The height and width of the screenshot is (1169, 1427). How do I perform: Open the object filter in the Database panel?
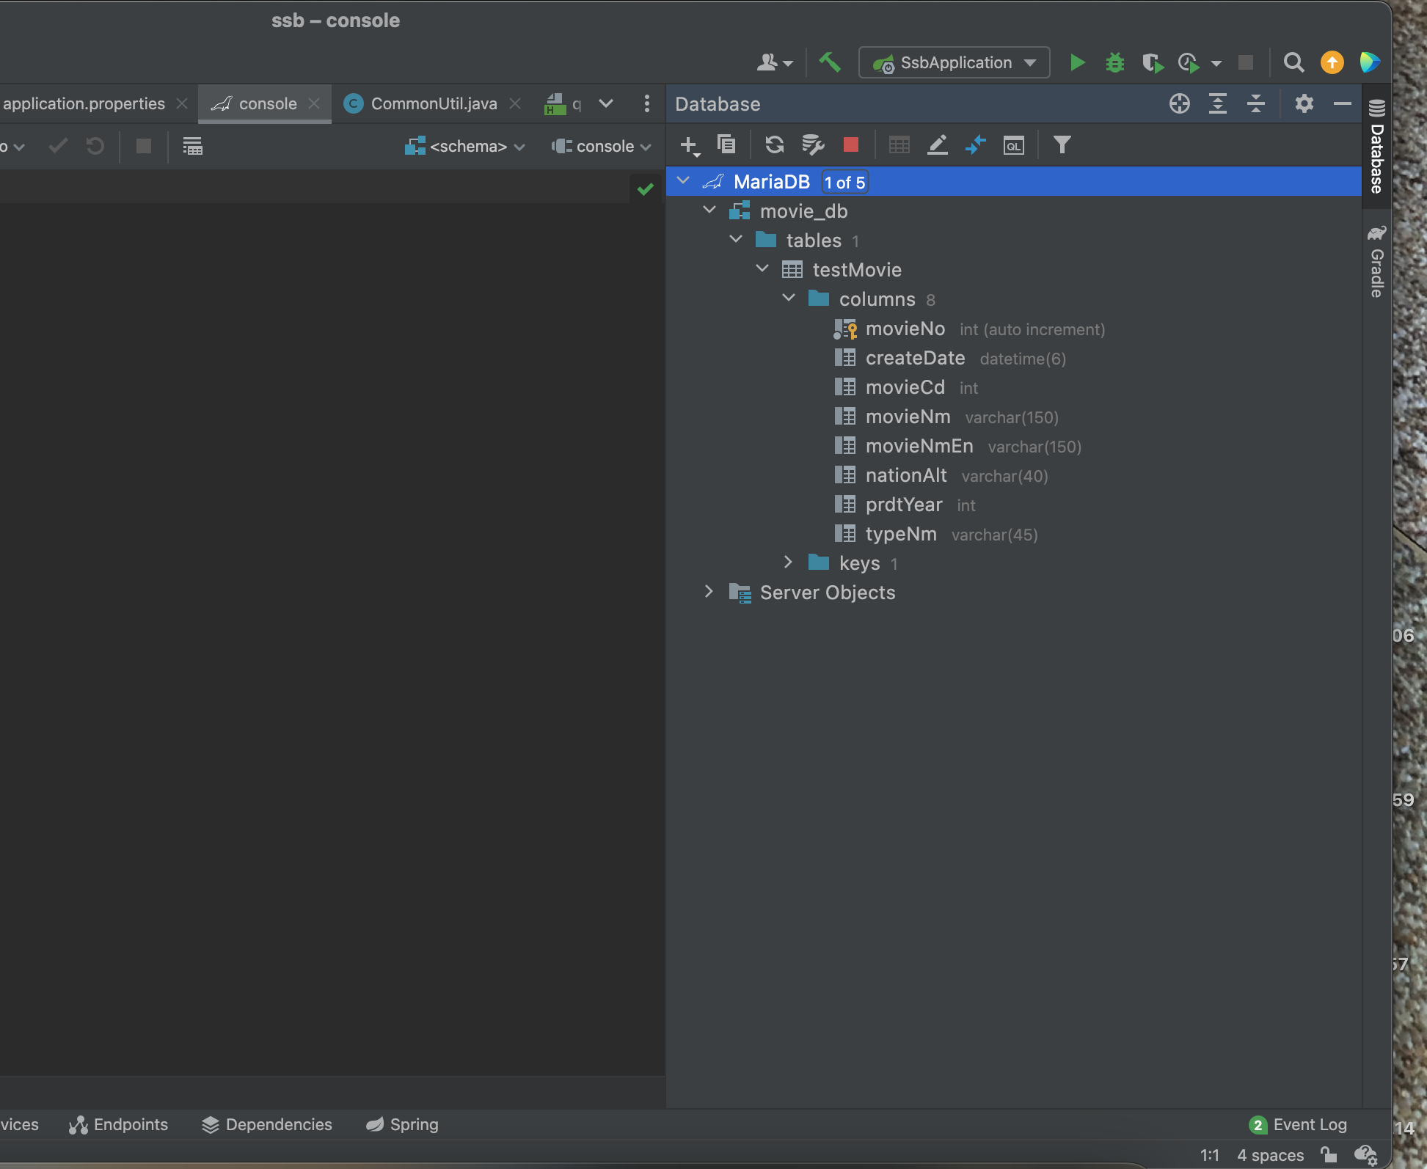pyautogui.click(x=1062, y=145)
